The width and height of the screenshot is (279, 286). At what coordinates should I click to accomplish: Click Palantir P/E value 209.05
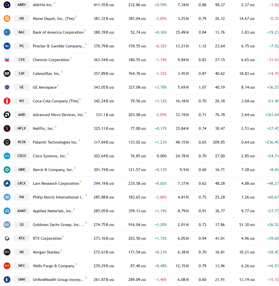coord(219,142)
